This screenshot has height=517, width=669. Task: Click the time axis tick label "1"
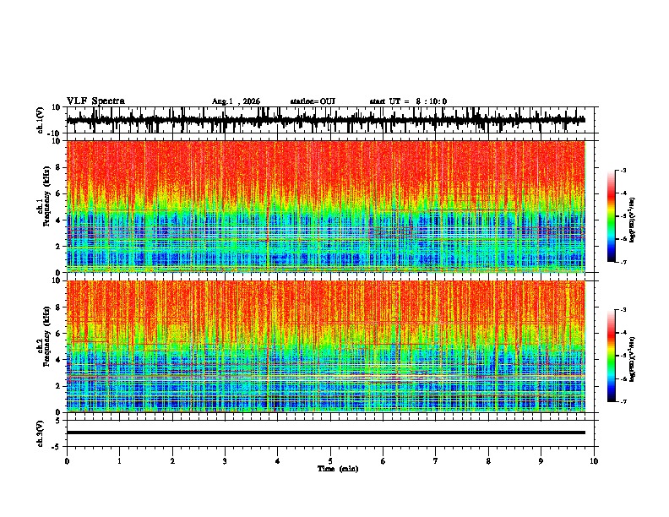[119, 461]
